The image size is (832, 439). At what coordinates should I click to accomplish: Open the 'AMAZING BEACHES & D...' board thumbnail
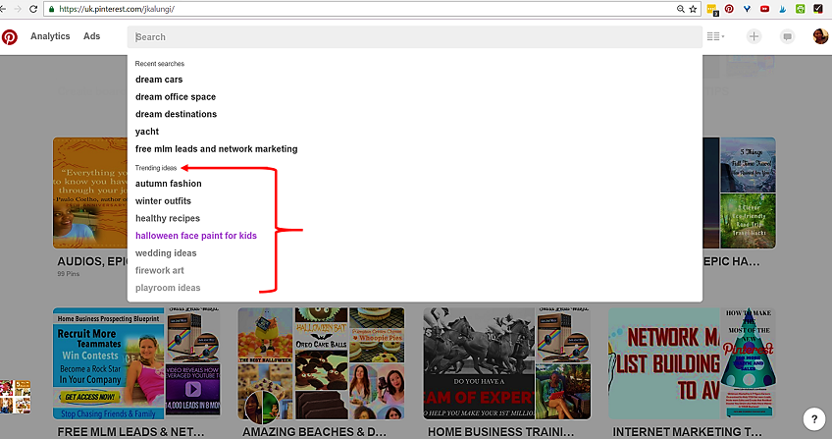[x=321, y=363]
